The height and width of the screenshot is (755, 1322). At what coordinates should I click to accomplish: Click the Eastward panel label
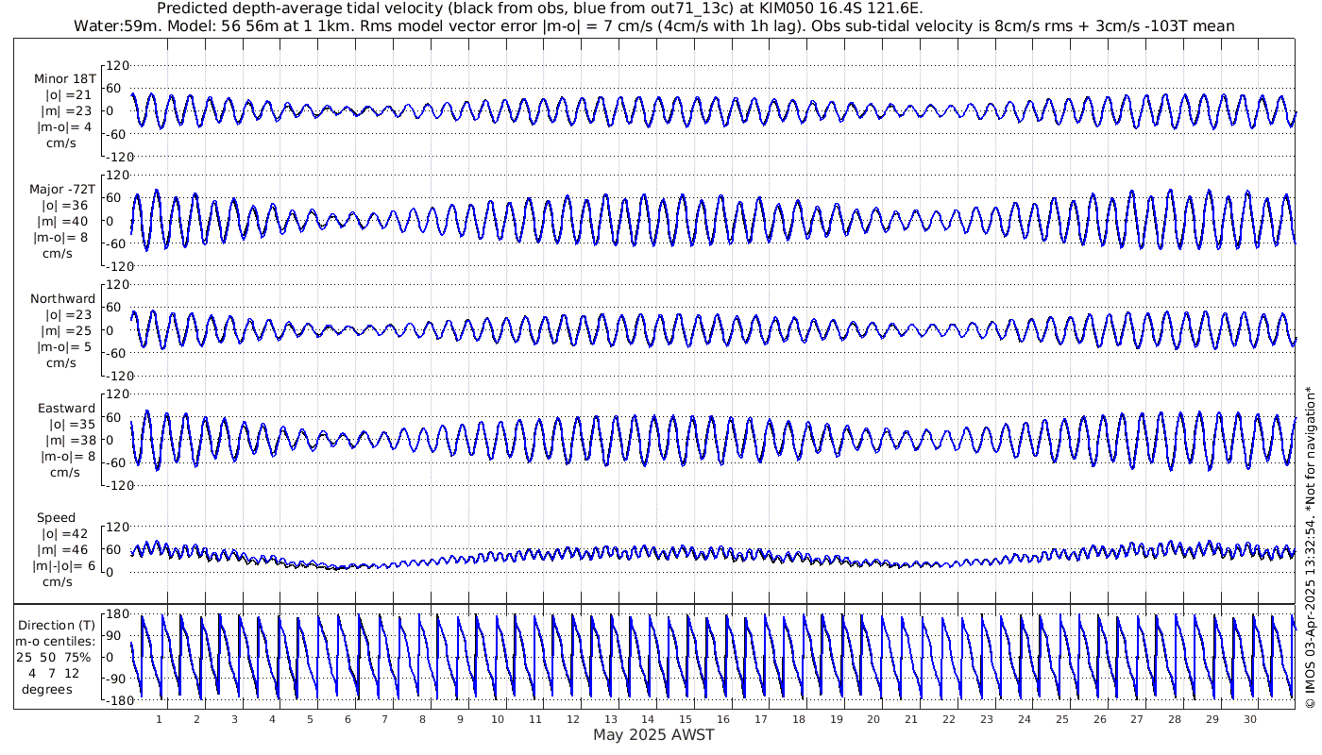click(66, 409)
